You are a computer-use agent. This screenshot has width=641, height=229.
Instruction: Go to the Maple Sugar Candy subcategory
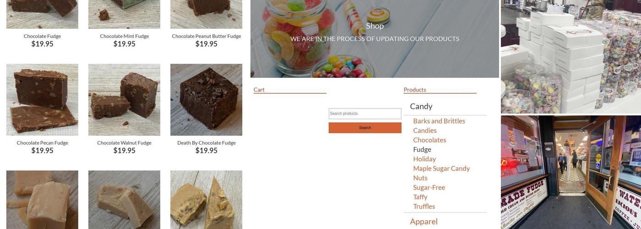[x=441, y=169]
